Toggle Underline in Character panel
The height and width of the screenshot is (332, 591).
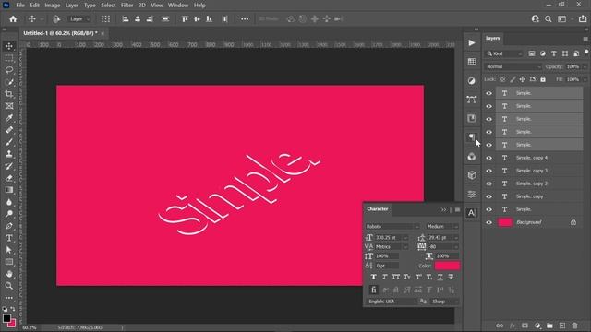tap(440, 277)
